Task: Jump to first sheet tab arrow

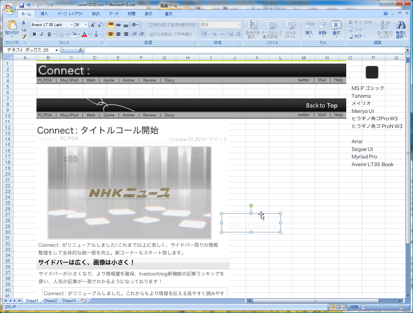Action: [5, 301]
